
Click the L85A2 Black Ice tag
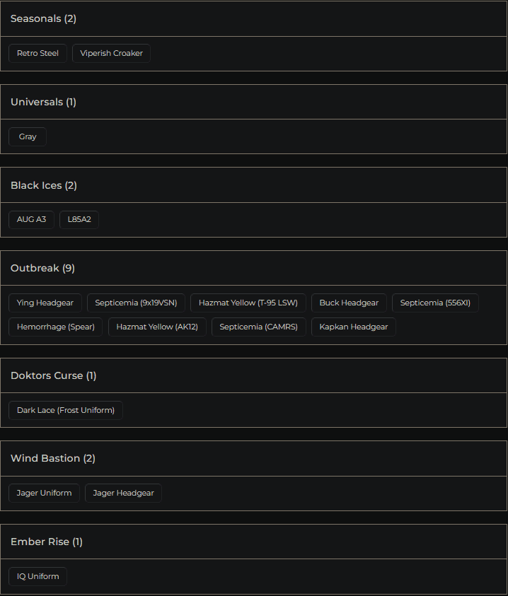(79, 220)
